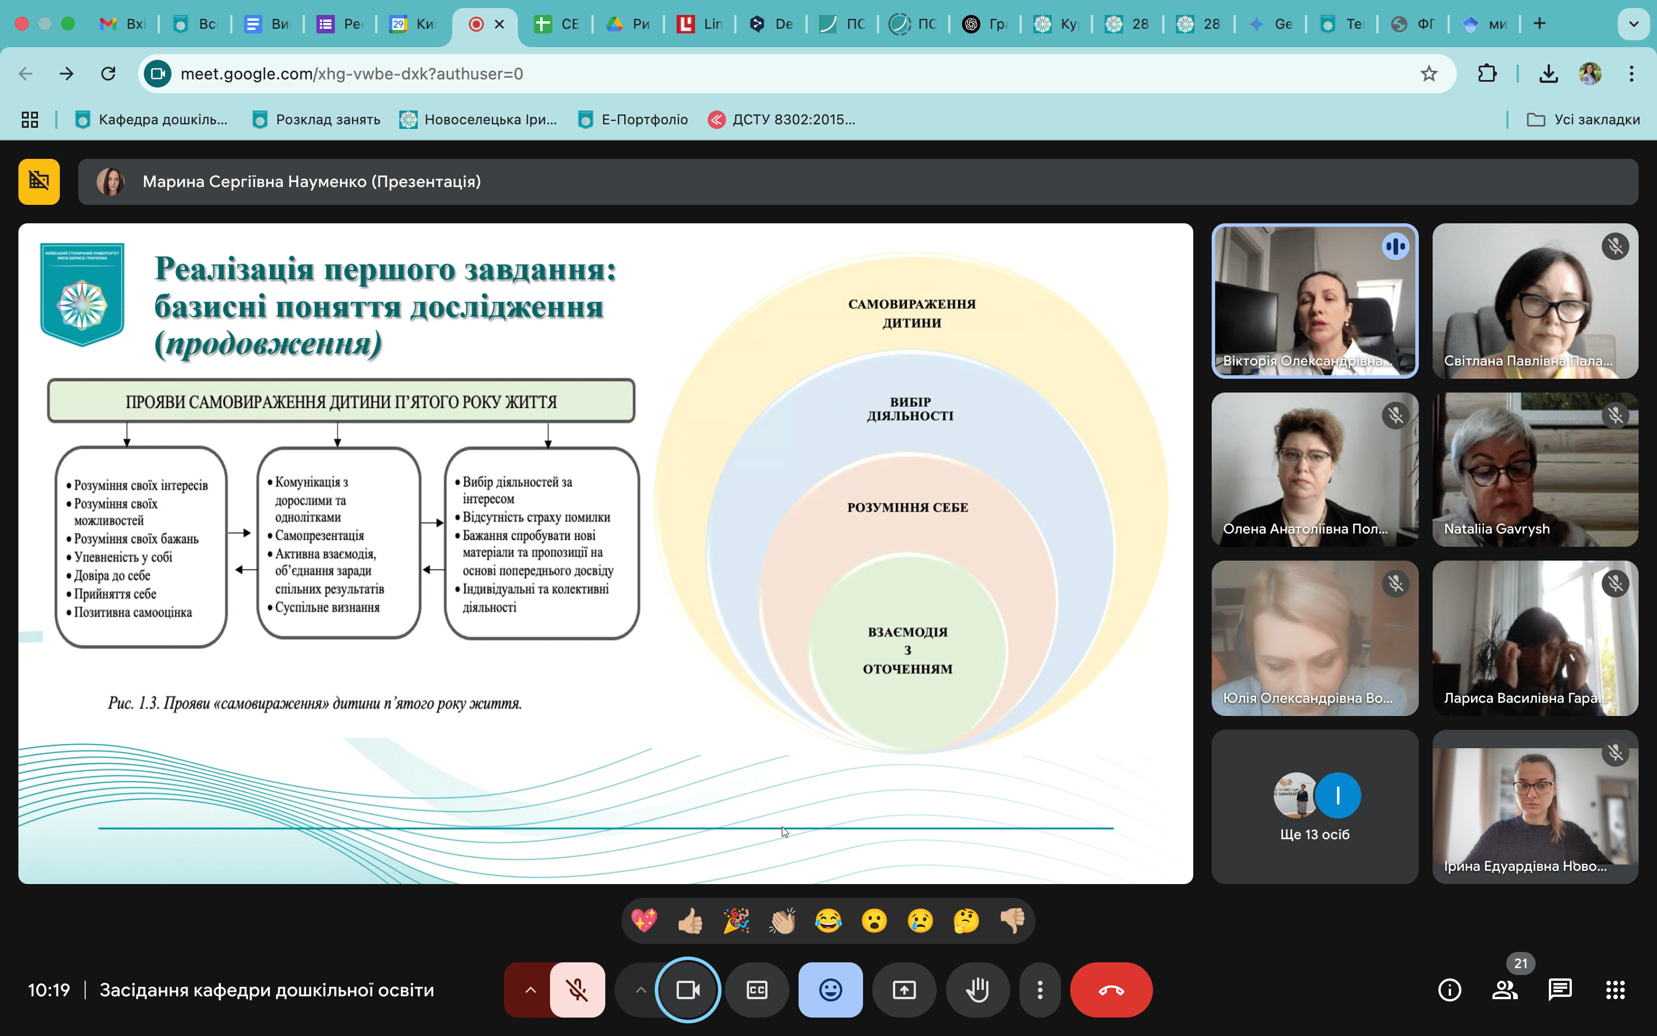Expand video settings arrow beside camera
This screenshot has height=1036, width=1657.
click(640, 989)
